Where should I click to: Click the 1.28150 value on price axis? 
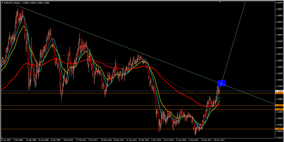pos(279,80)
